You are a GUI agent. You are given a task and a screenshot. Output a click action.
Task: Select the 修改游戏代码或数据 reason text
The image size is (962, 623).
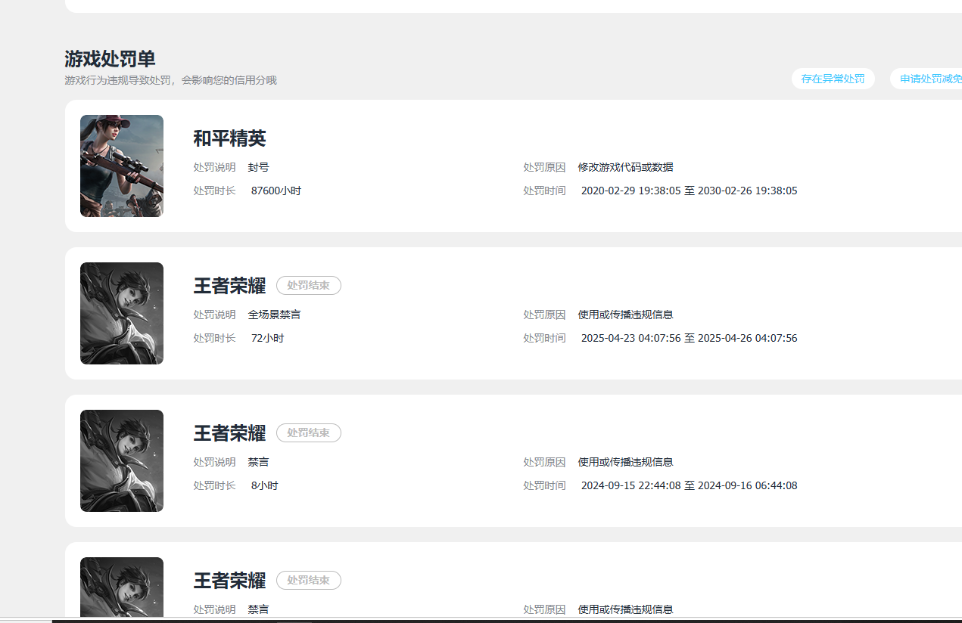pyautogui.click(x=626, y=167)
